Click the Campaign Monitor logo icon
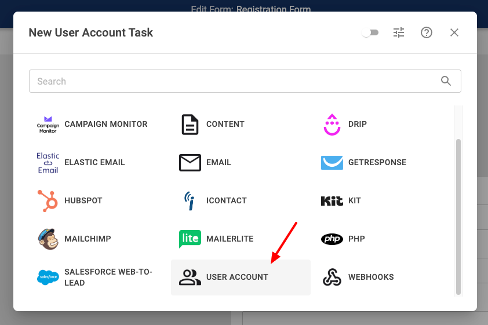Image resolution: width=488 pixels, height=325 pixels. [48, 124]
